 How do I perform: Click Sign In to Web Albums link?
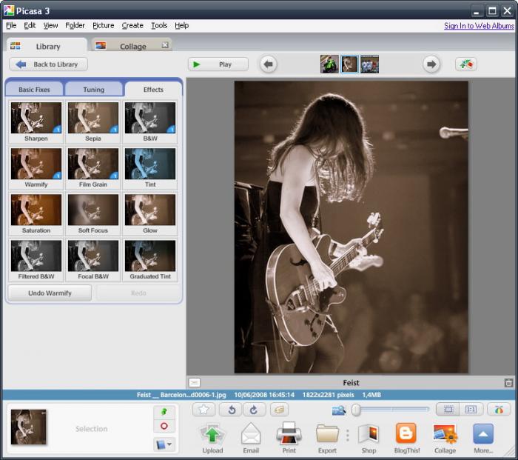(x=479, y=26)
